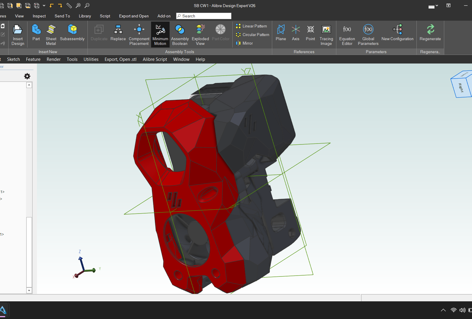Open the Export, Open .stl menu

[x=121, y=59]
